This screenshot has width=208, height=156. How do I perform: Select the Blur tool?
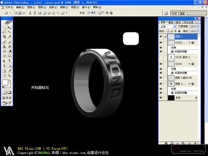[4, 55]
